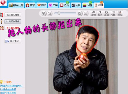Open the 饰品 tab
The height and width of the screenshot is (94, 128).
tap(42, 5)
